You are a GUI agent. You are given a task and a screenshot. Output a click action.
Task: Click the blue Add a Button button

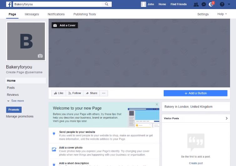pos(195,93)
